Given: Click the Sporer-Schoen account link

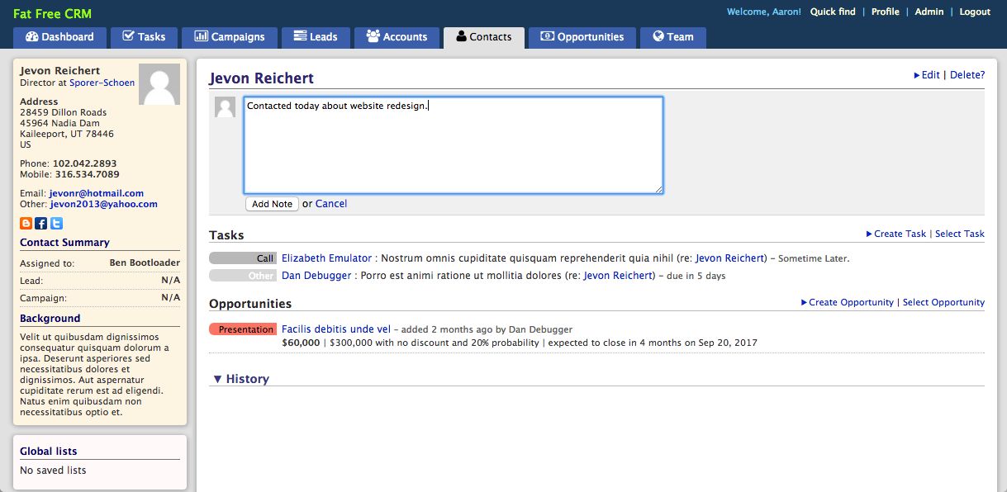Looking at the screenshot, I should pyautogui.click(x=102, y=83).
